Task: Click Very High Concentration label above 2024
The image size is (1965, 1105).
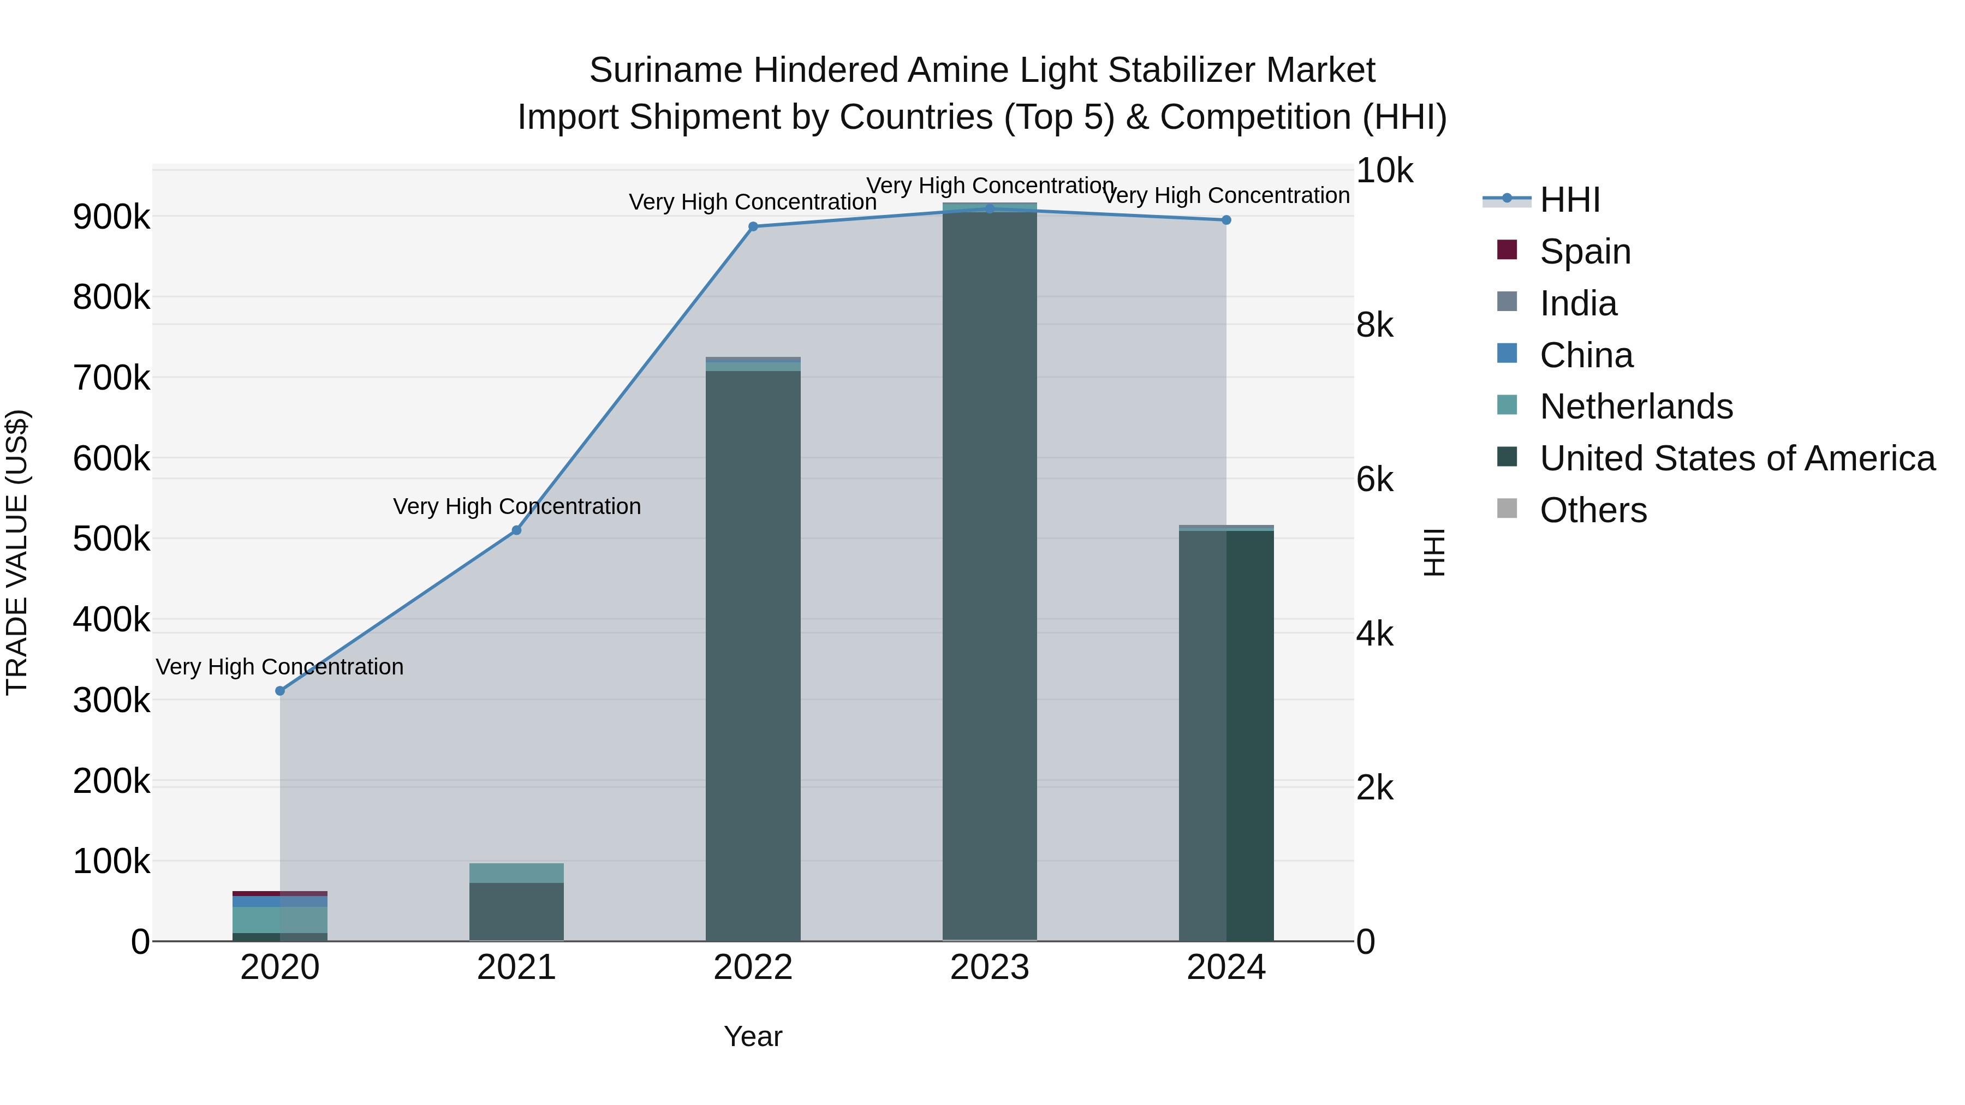Action: (x=1226, y=195)
